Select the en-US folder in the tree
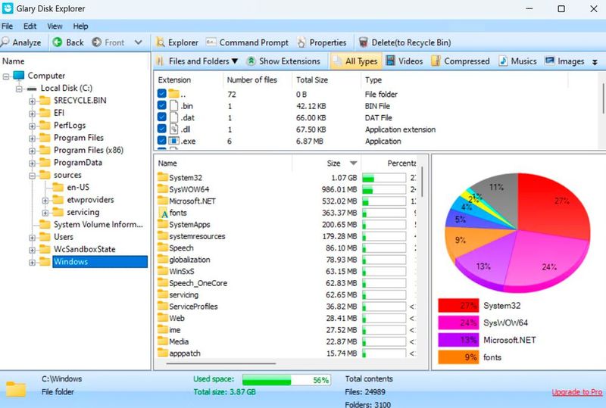Screen dimensions: 606x408 [x=78, y=188]
